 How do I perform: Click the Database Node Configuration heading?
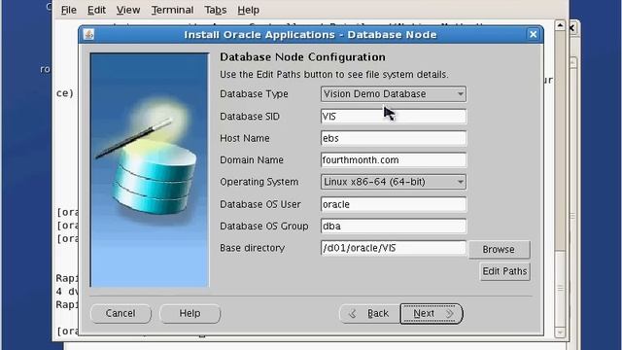click(302, 57)
